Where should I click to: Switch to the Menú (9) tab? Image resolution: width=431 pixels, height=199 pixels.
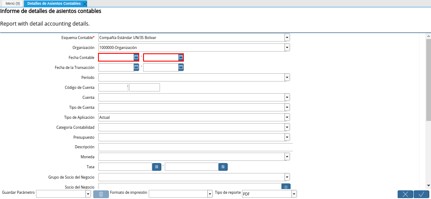click(x=13, y=3)
